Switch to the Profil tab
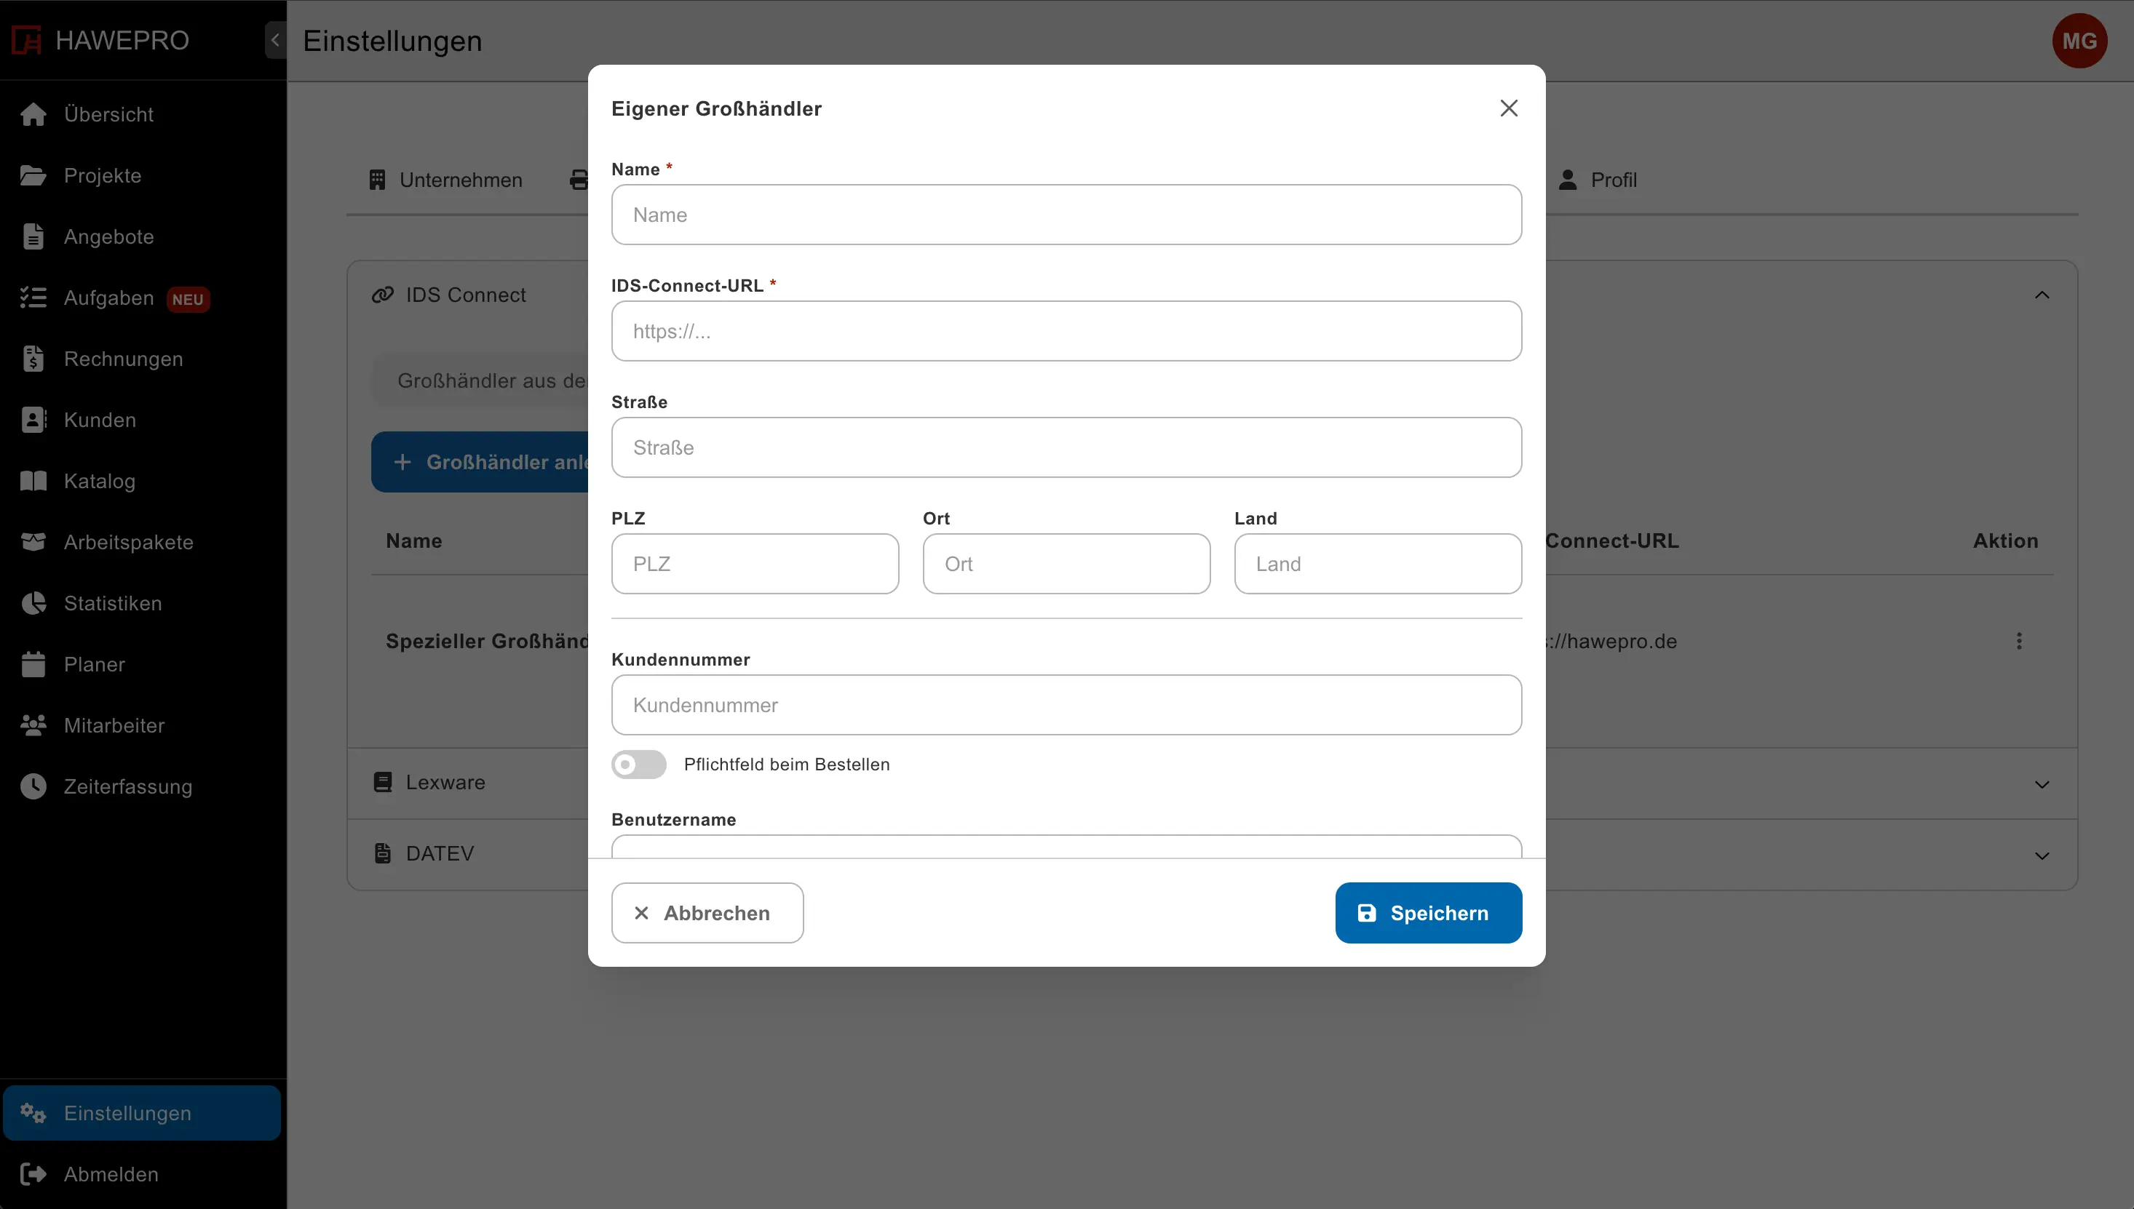Screen dimensions: 2134x1209 (x=1597, y=180)
